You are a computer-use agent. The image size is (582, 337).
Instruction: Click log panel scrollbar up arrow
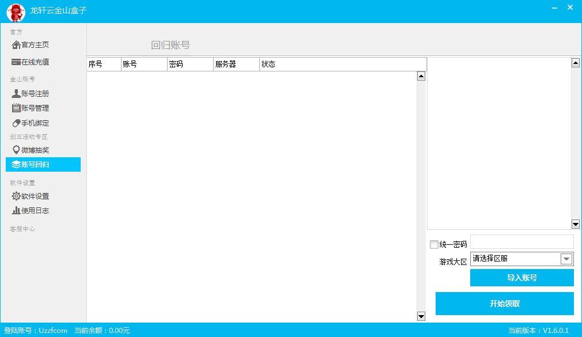tap(575, 63)
